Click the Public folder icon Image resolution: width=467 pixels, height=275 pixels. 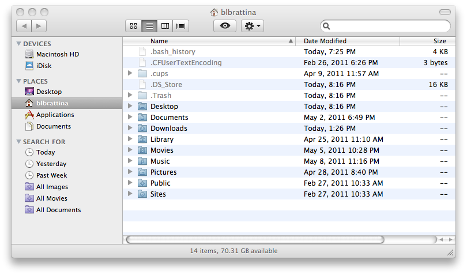pos(142,183)
